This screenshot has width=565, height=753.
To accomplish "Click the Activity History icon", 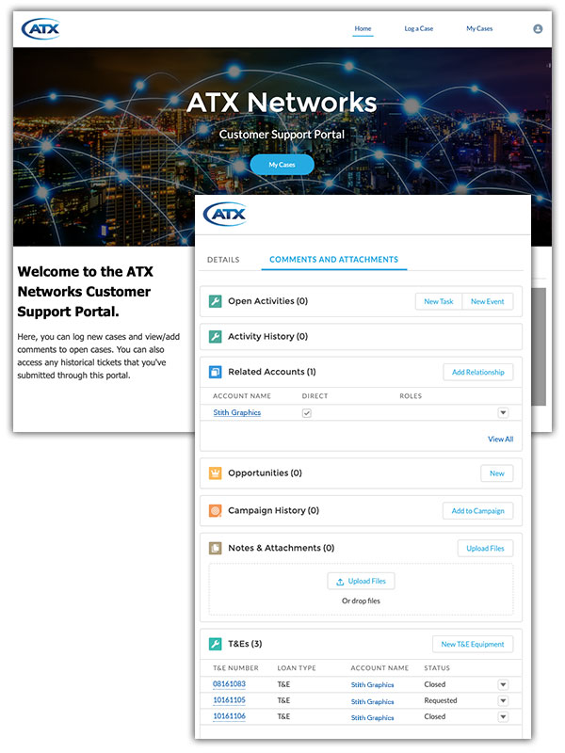I will [x=215, y=336].
